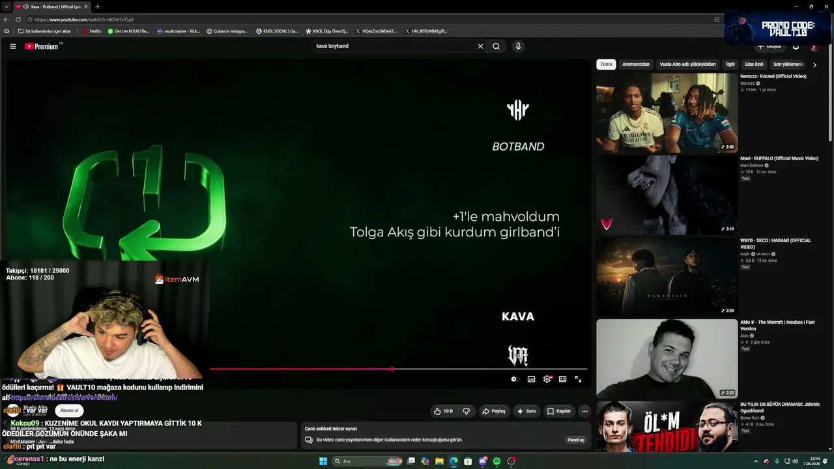Screen dimensions: 834x469
Task: Open a new browser tab with plus
Action: [x=97, y=7]
